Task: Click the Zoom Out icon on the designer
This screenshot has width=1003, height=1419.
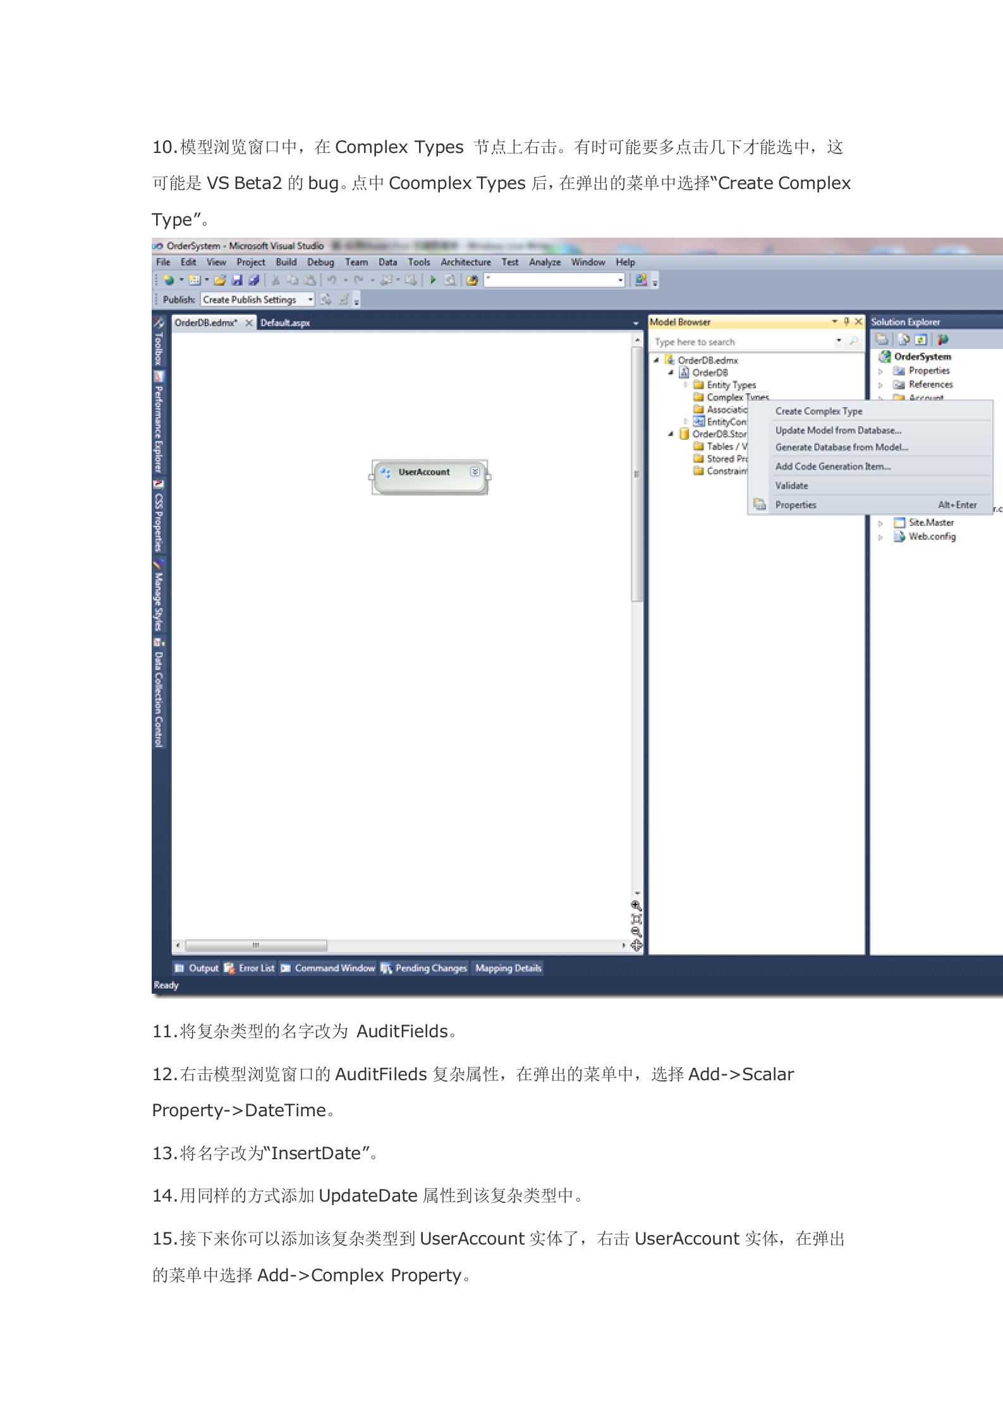Action: tap(636, 932)
